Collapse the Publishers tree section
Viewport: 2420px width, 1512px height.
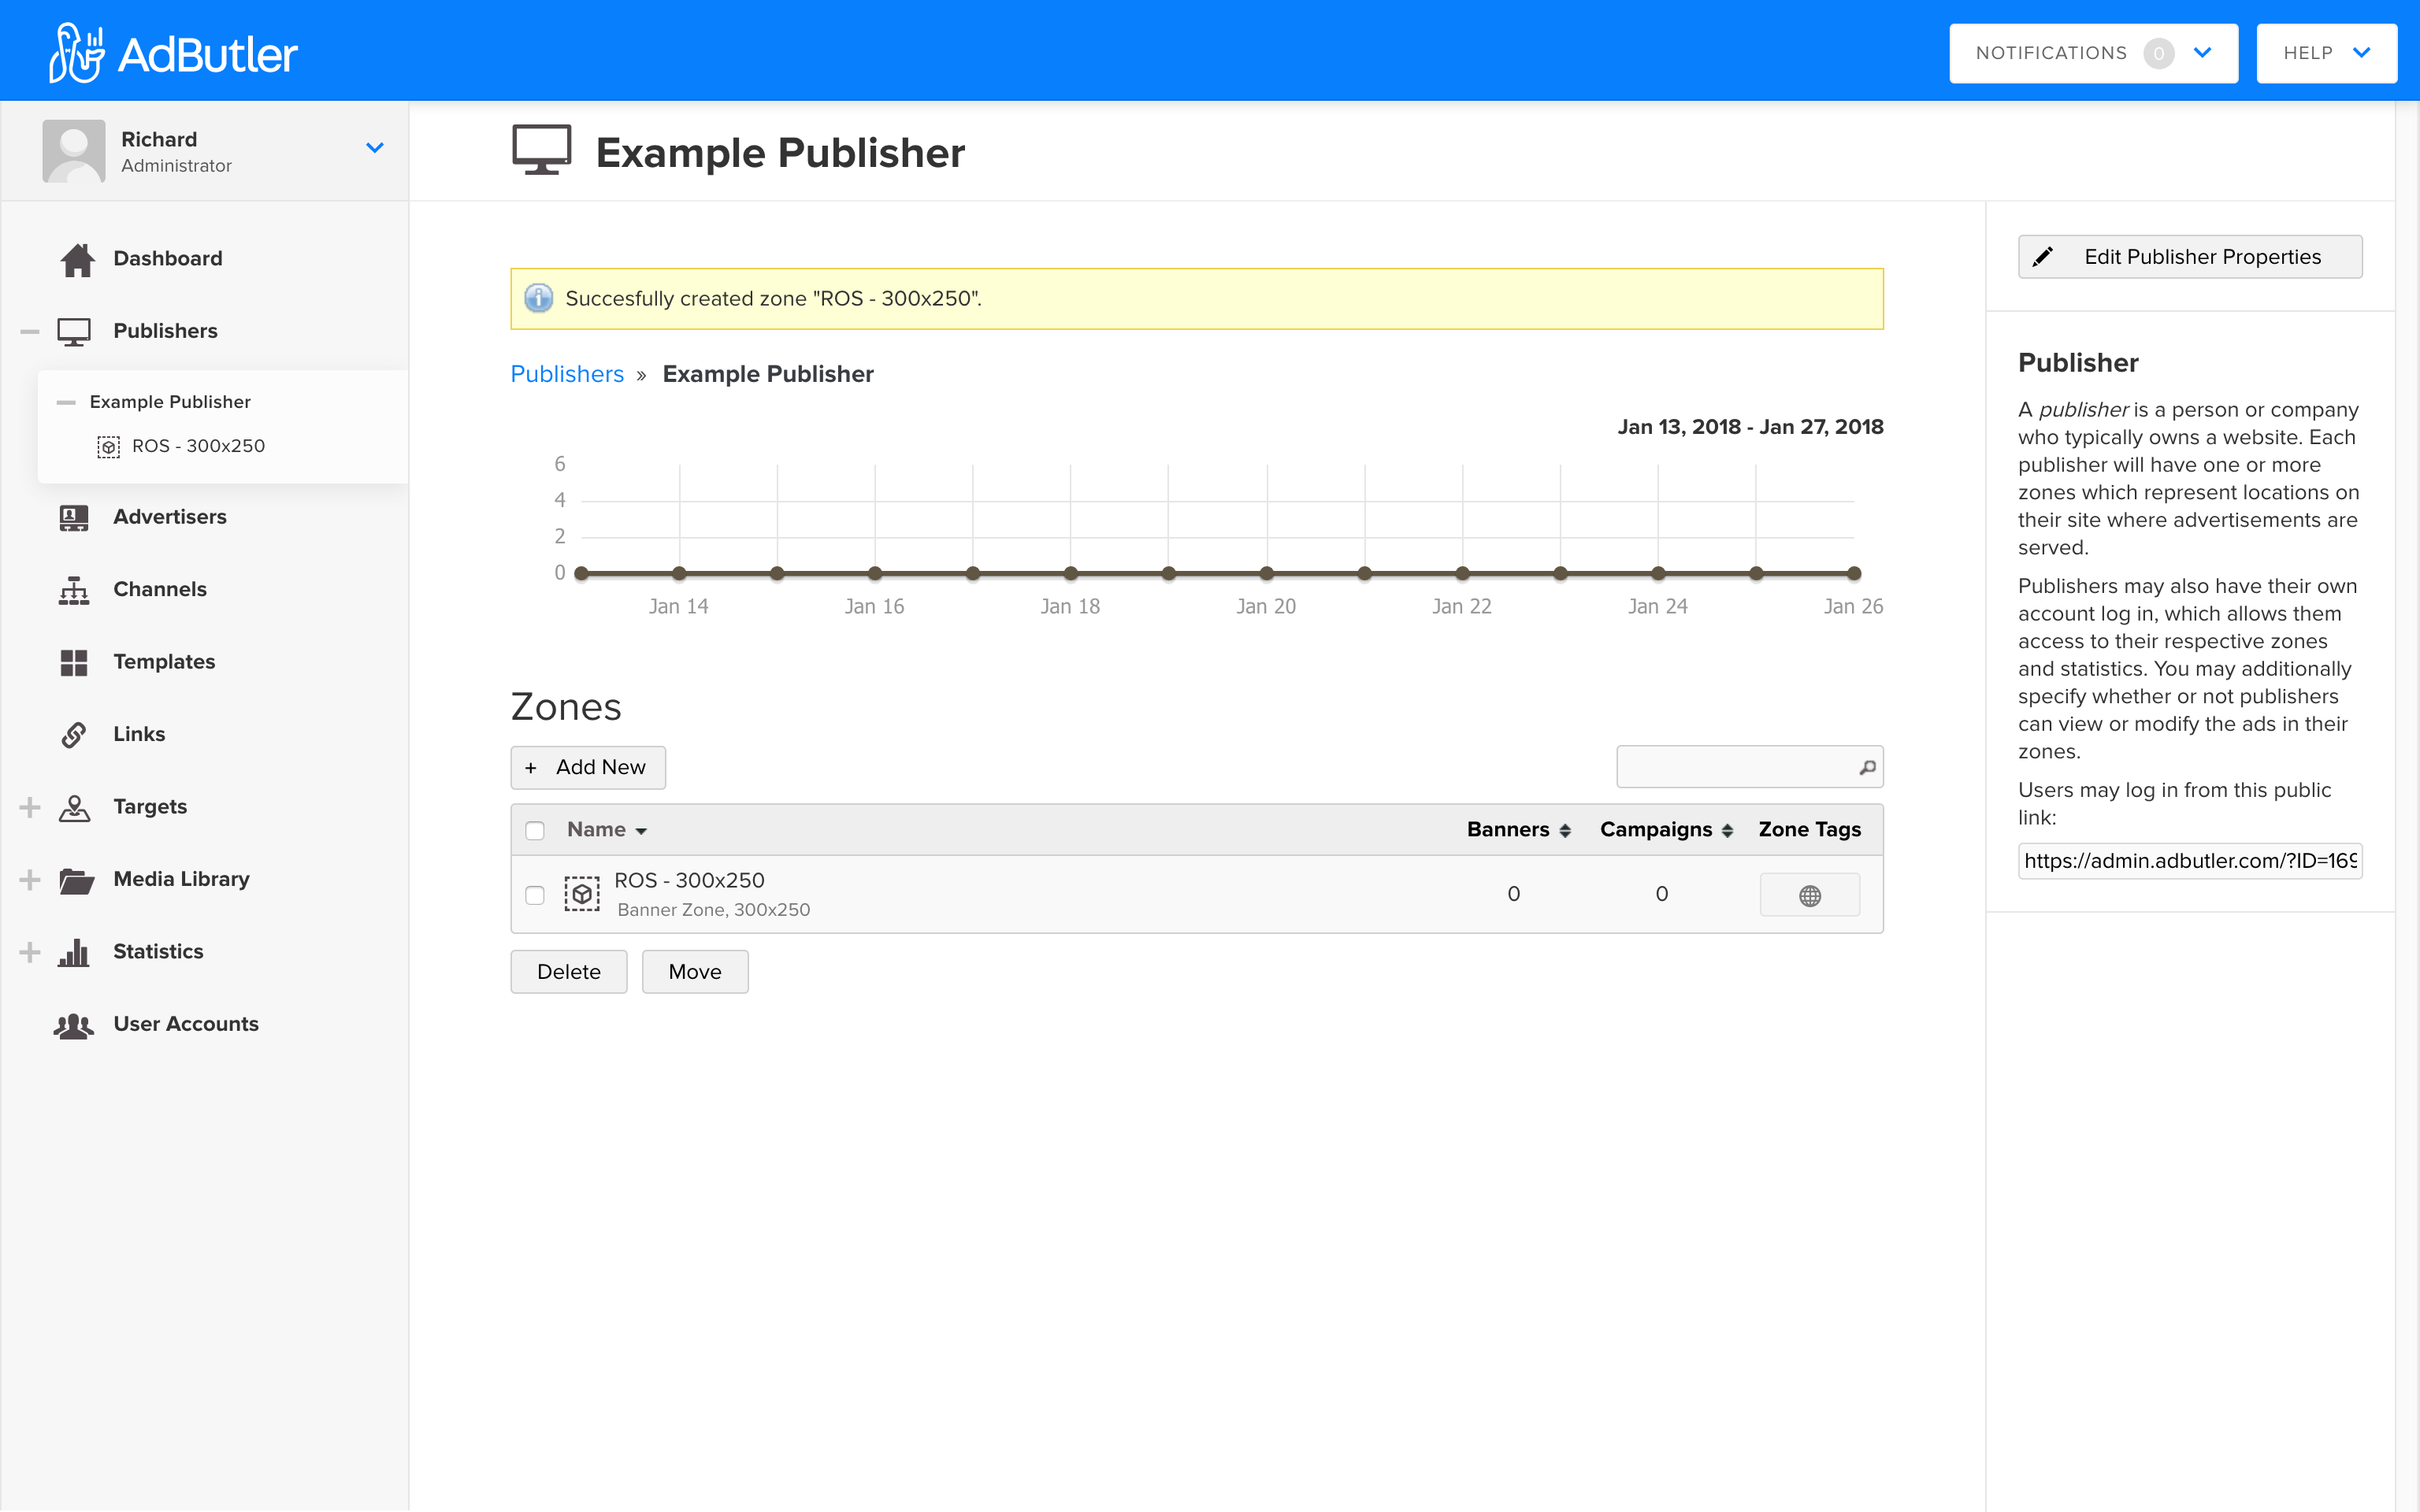(x=30, y=331)
